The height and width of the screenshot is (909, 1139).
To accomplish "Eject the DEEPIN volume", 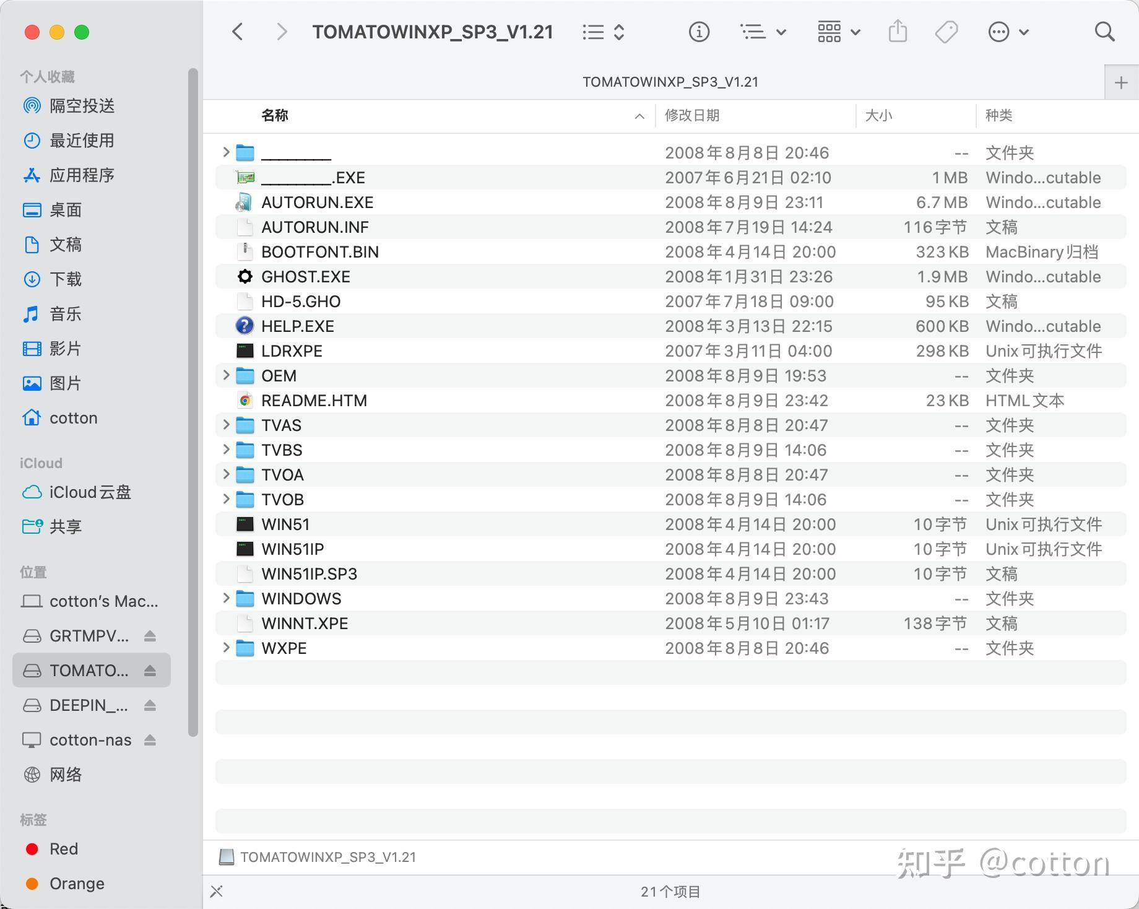I will click(150, 705).
